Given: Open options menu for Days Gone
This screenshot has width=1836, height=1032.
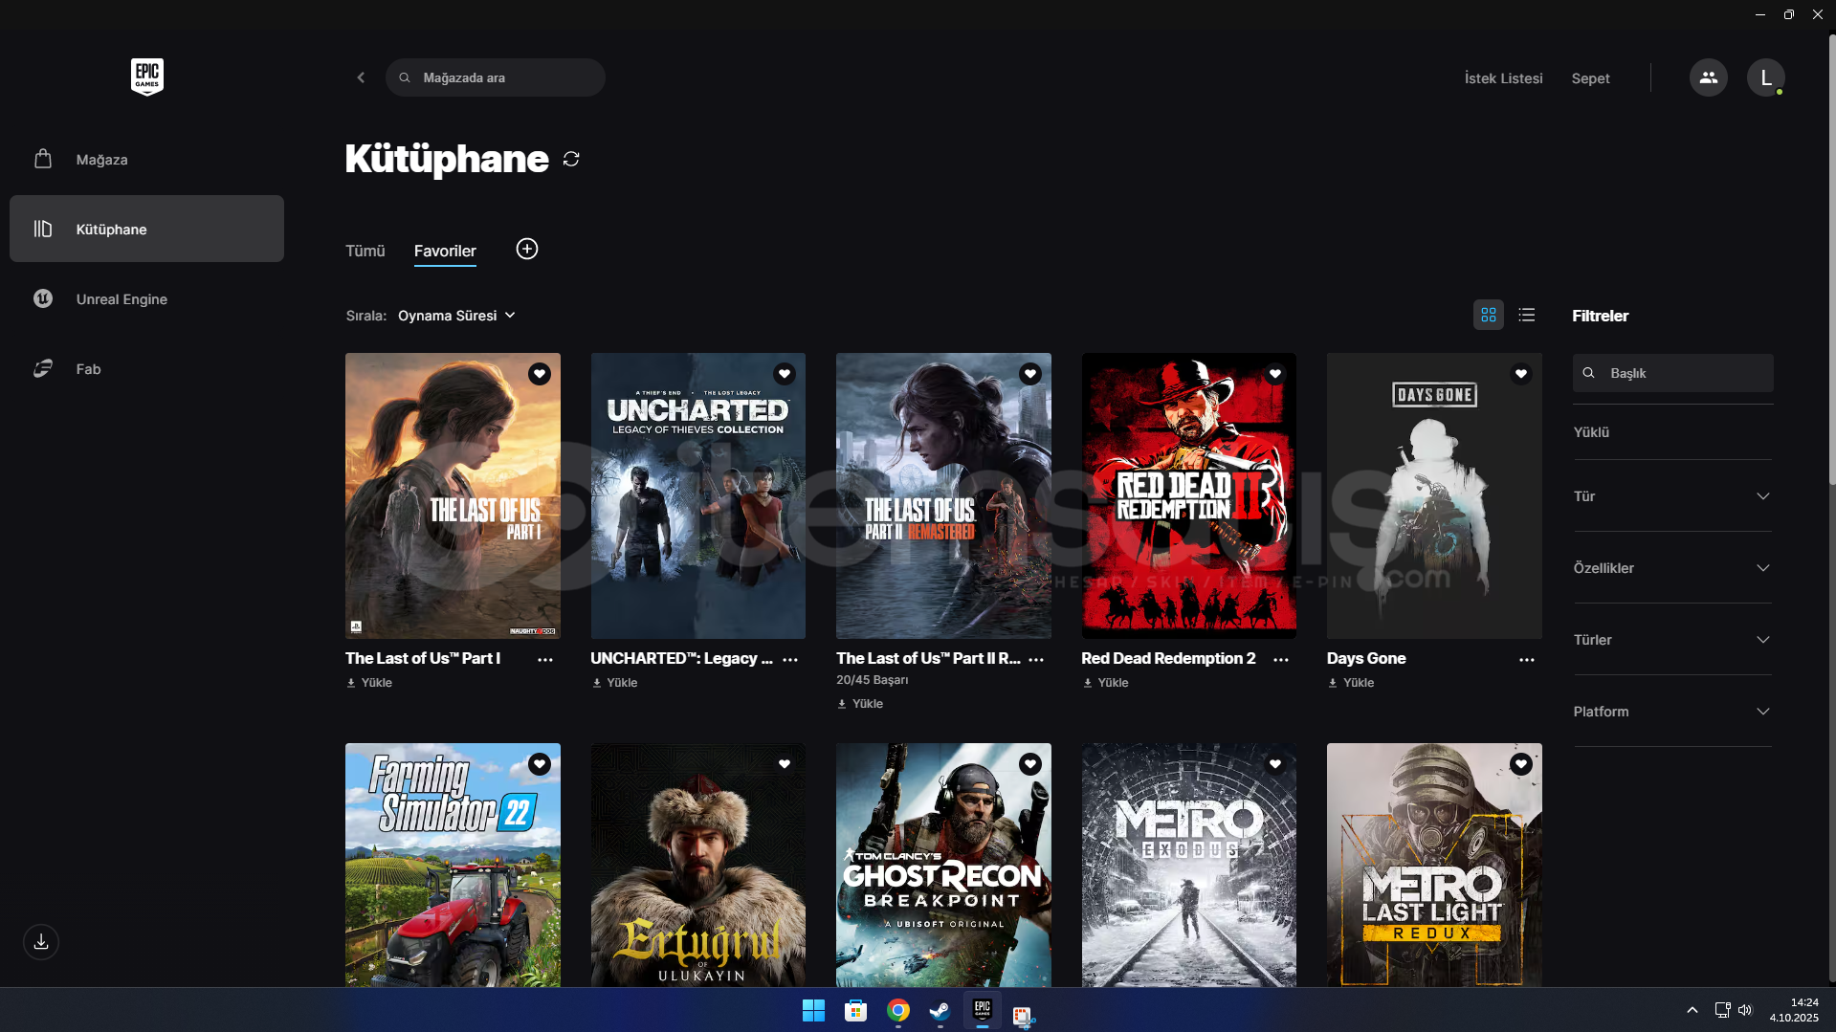Looking at the screenshot, I should coord(1527,660).
